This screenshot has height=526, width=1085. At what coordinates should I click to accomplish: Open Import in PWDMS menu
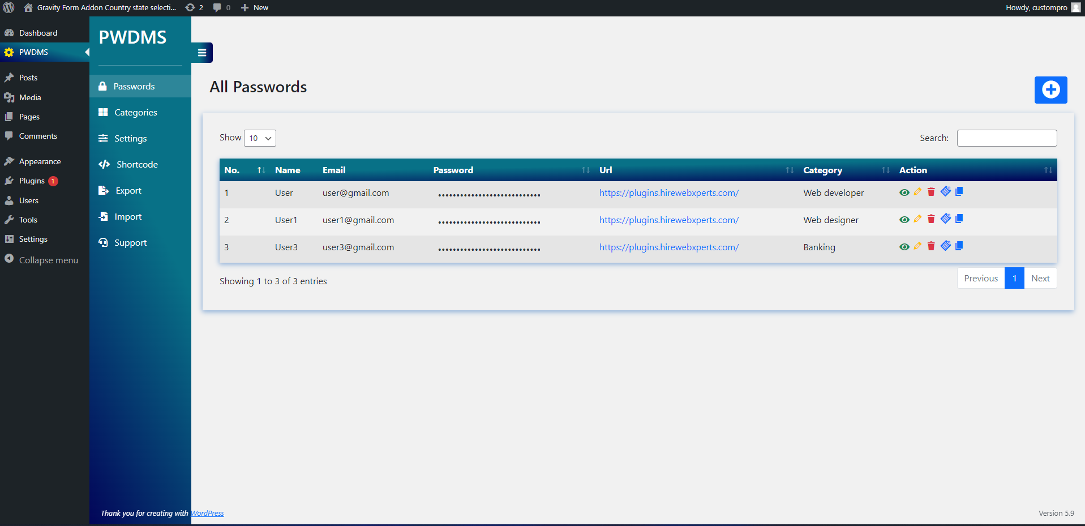(140, 216)
